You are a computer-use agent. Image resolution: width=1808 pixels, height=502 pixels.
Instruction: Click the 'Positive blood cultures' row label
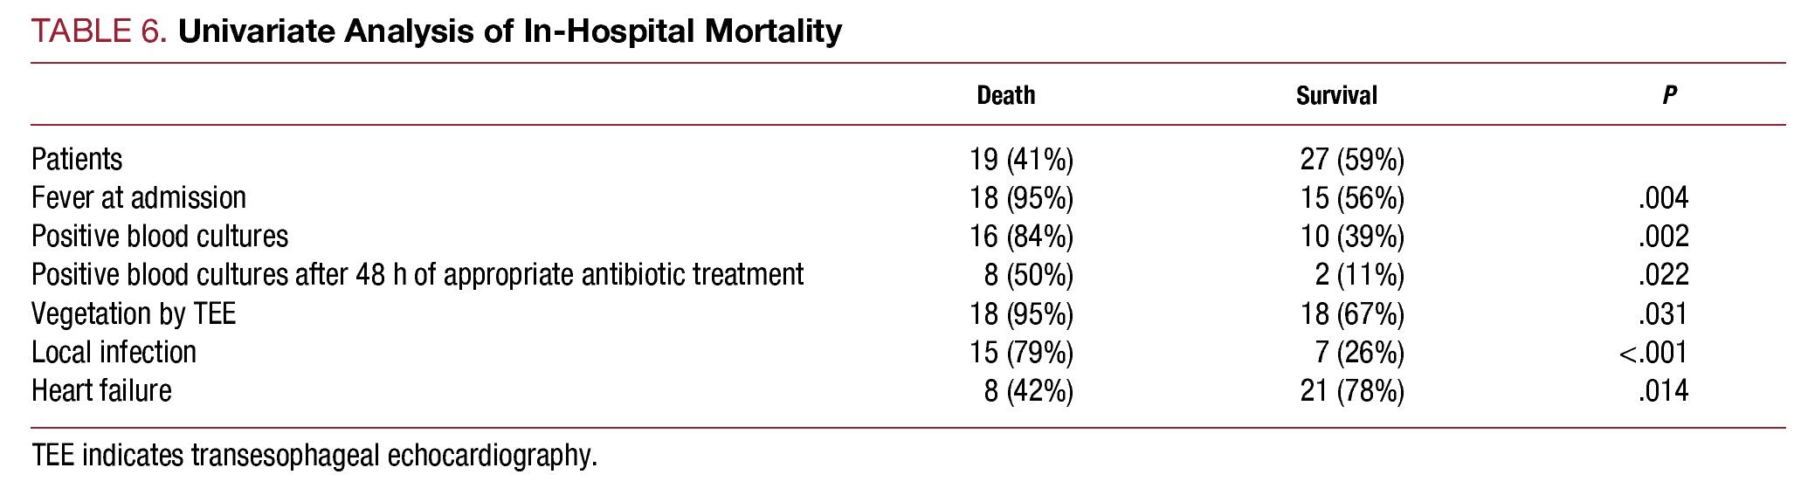coord(160,237)
